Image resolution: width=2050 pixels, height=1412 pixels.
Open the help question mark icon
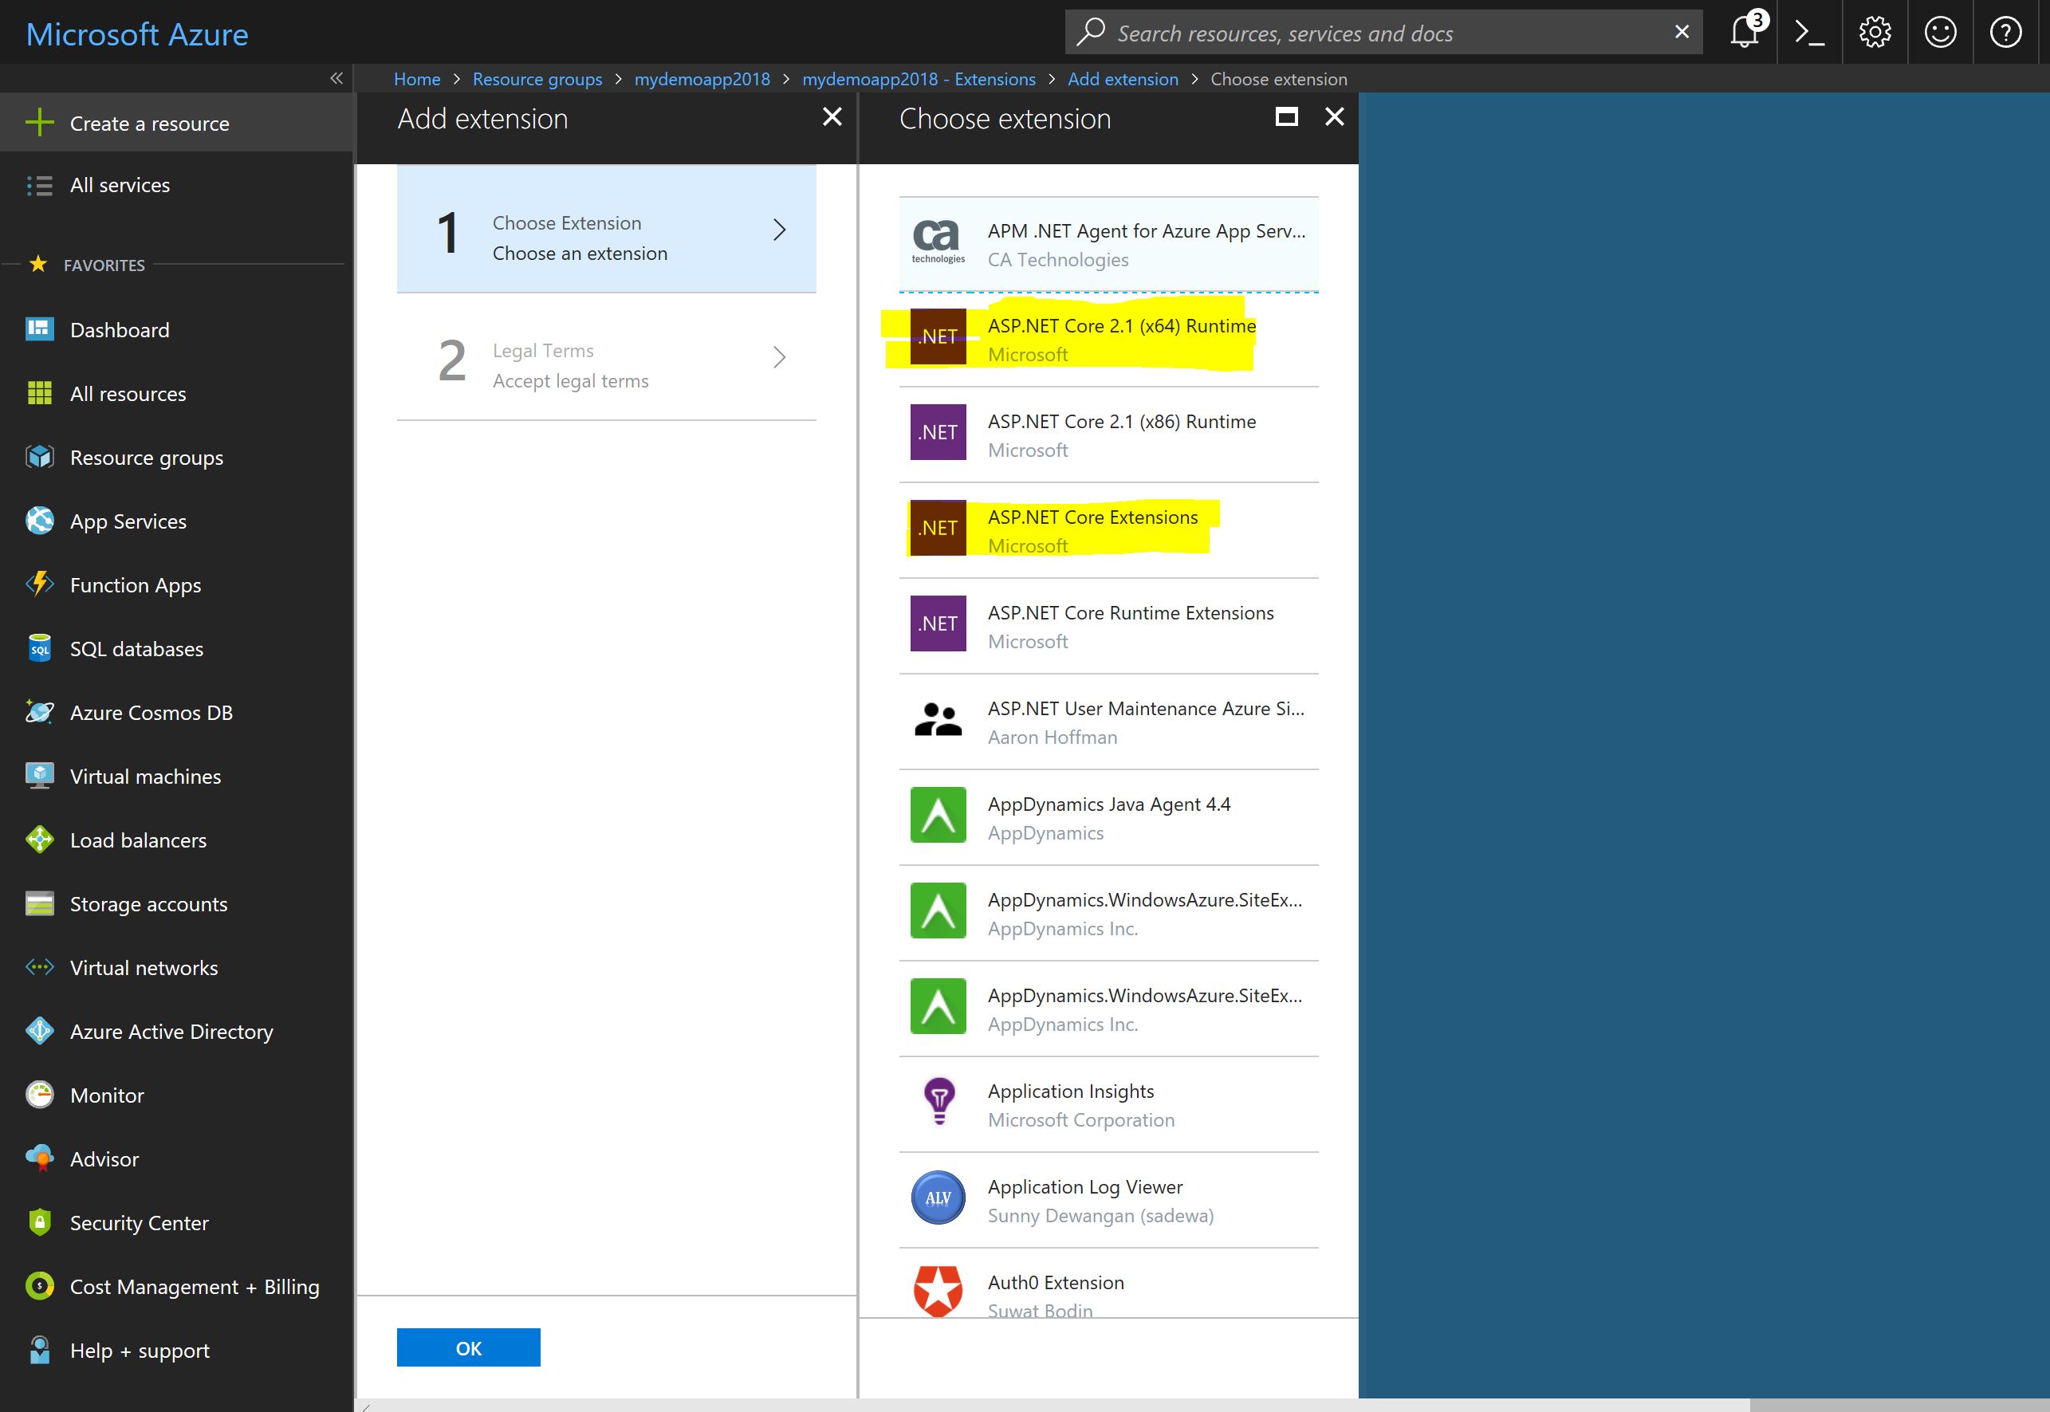coord(2005,33)
